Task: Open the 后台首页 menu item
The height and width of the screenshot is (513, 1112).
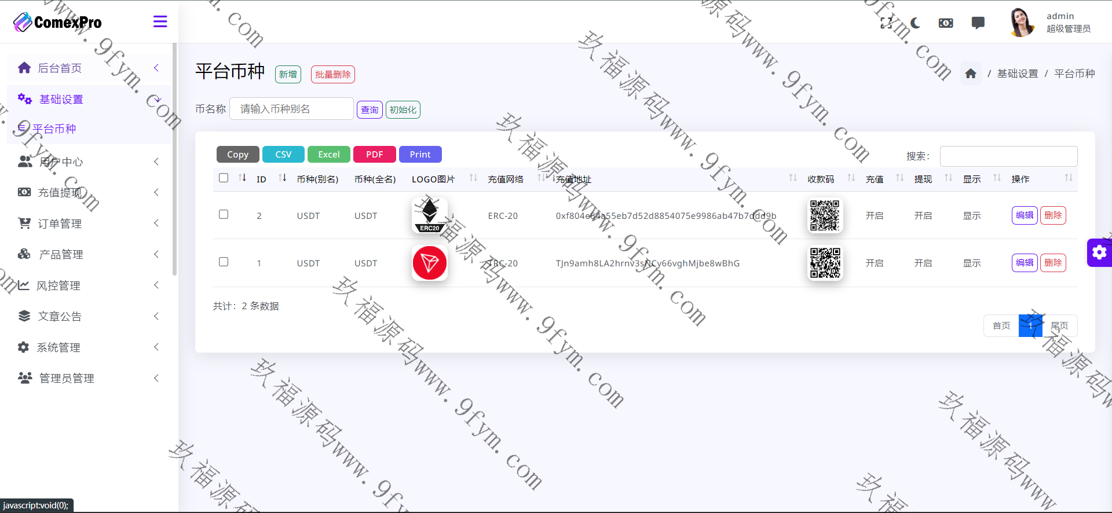Action: (60, 68)
